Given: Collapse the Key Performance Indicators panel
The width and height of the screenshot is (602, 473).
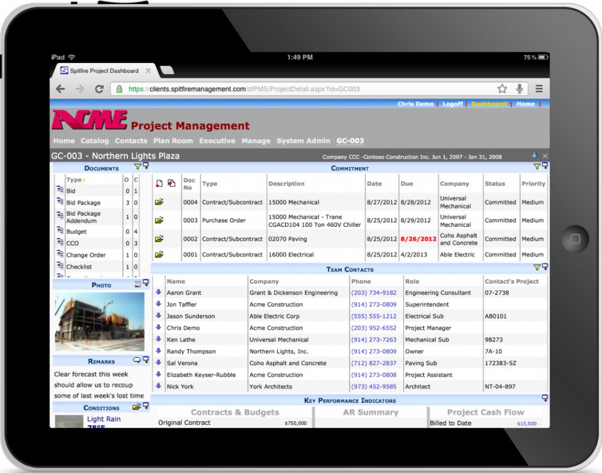Looking at the screenshot, I should (545, 398).
